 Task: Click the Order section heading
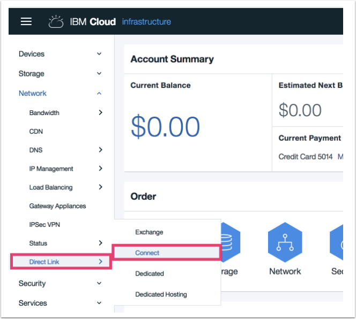[x=143, y=196]
